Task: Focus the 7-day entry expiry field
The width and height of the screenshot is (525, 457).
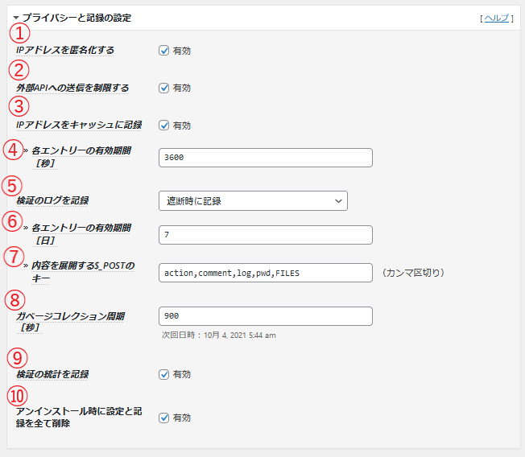Action: tap(266, 235)
